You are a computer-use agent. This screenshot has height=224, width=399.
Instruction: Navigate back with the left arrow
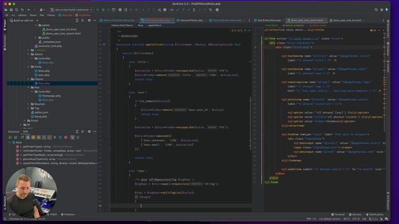click(x=29, y=10)
